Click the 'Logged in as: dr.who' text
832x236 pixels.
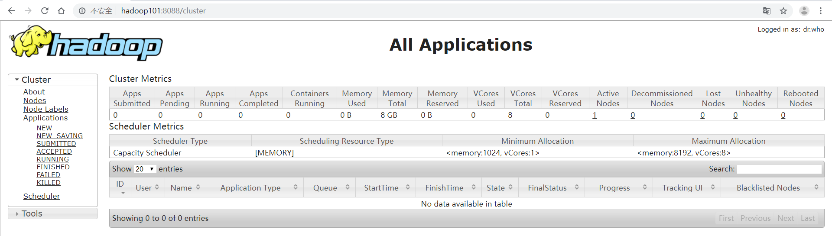click(791, 29)
